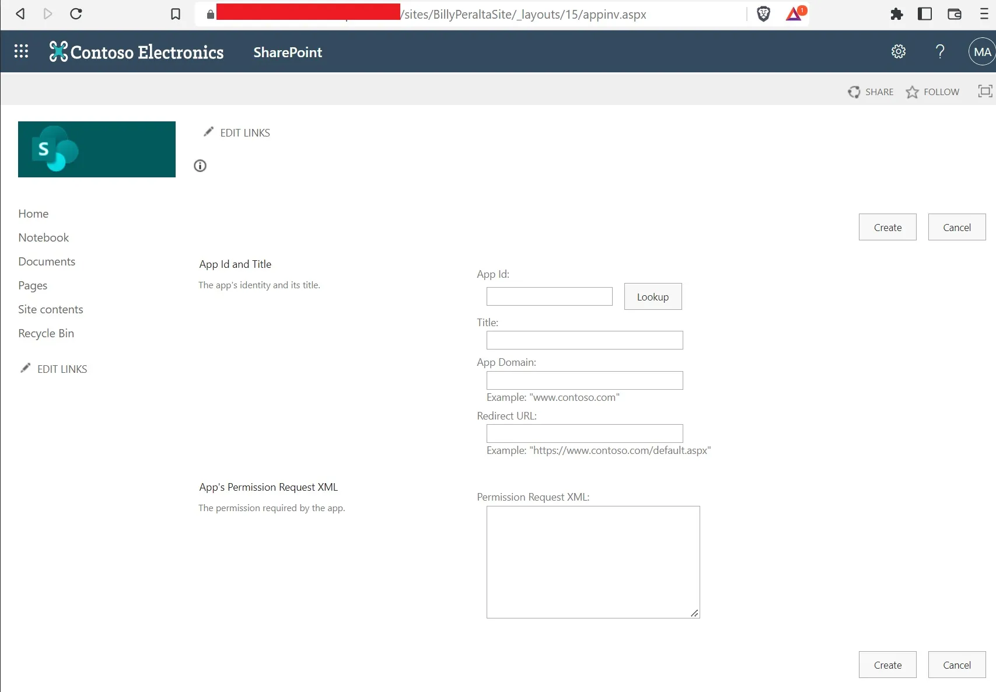
Task: Click the site information icon
Action: click(x=200, y=166)
